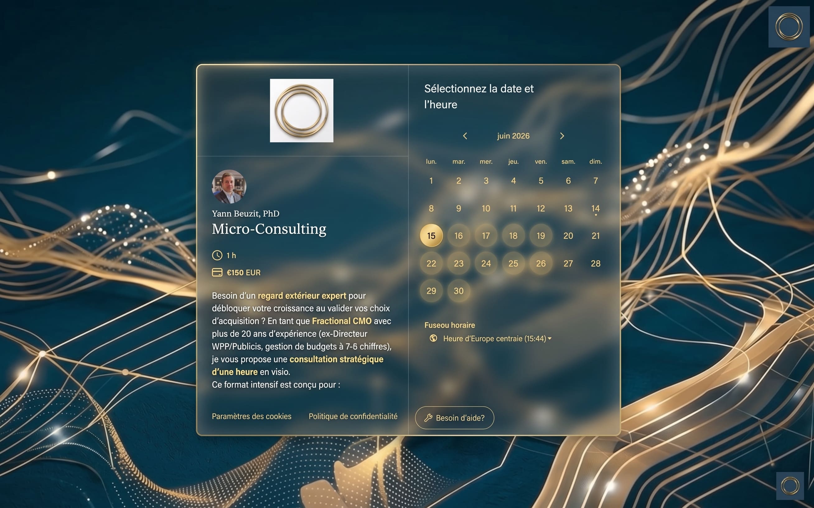
Task: Click the juin 2026 month label
Action: 513,136
